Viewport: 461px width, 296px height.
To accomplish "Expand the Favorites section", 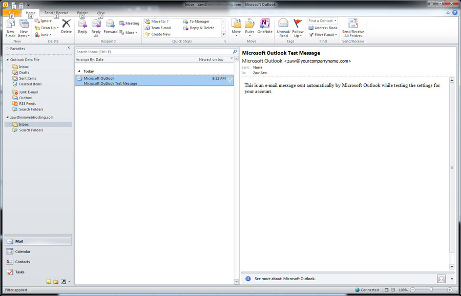I will tap(7, 49).
